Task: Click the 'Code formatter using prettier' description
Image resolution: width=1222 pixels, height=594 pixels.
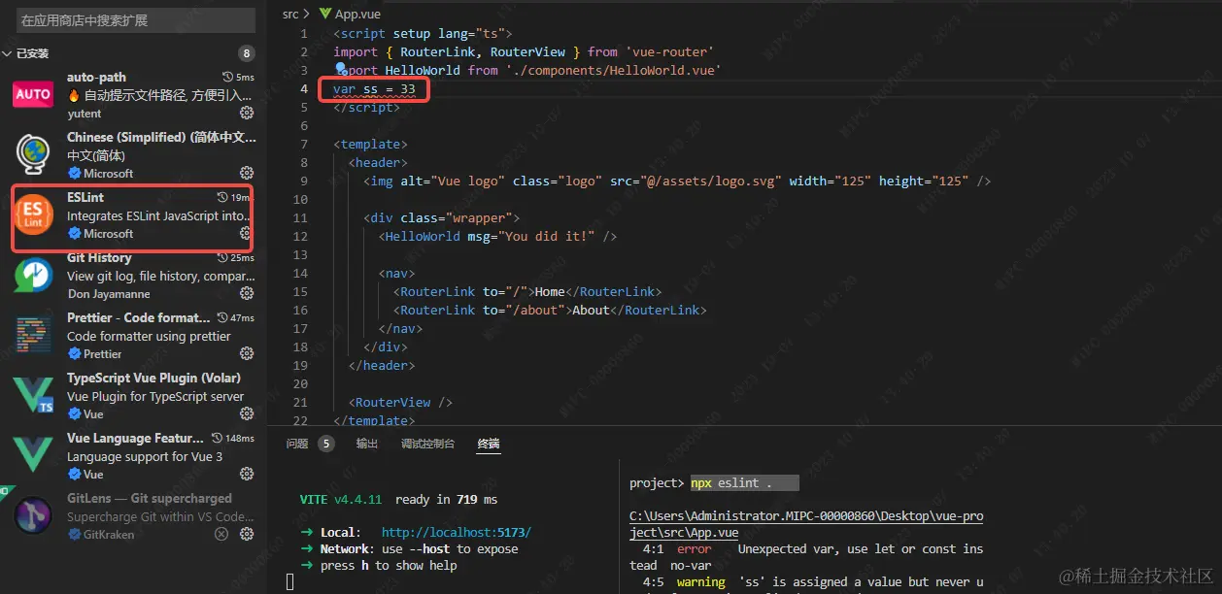Action: tap(149, 336)
